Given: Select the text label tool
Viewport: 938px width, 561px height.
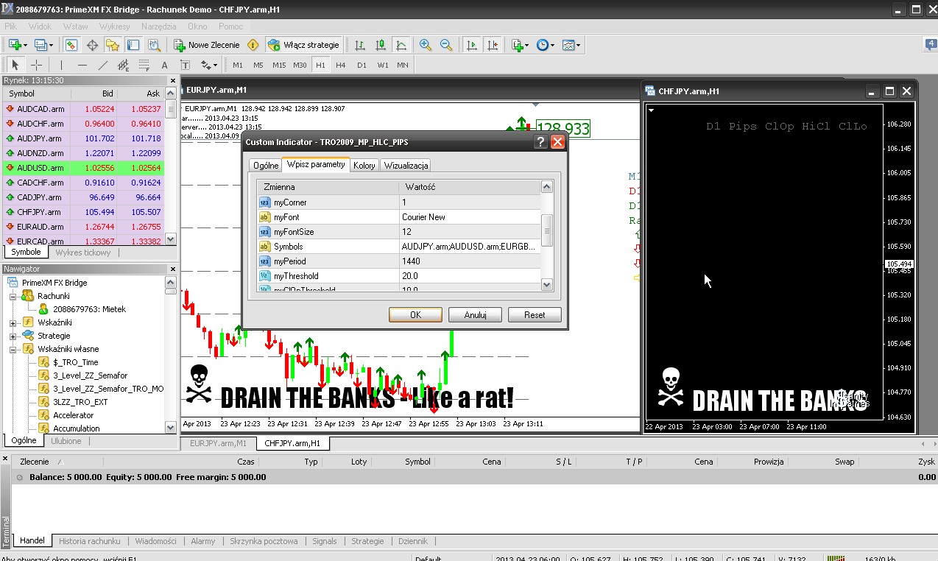Looking at the screenshot, I should [185, 65].
